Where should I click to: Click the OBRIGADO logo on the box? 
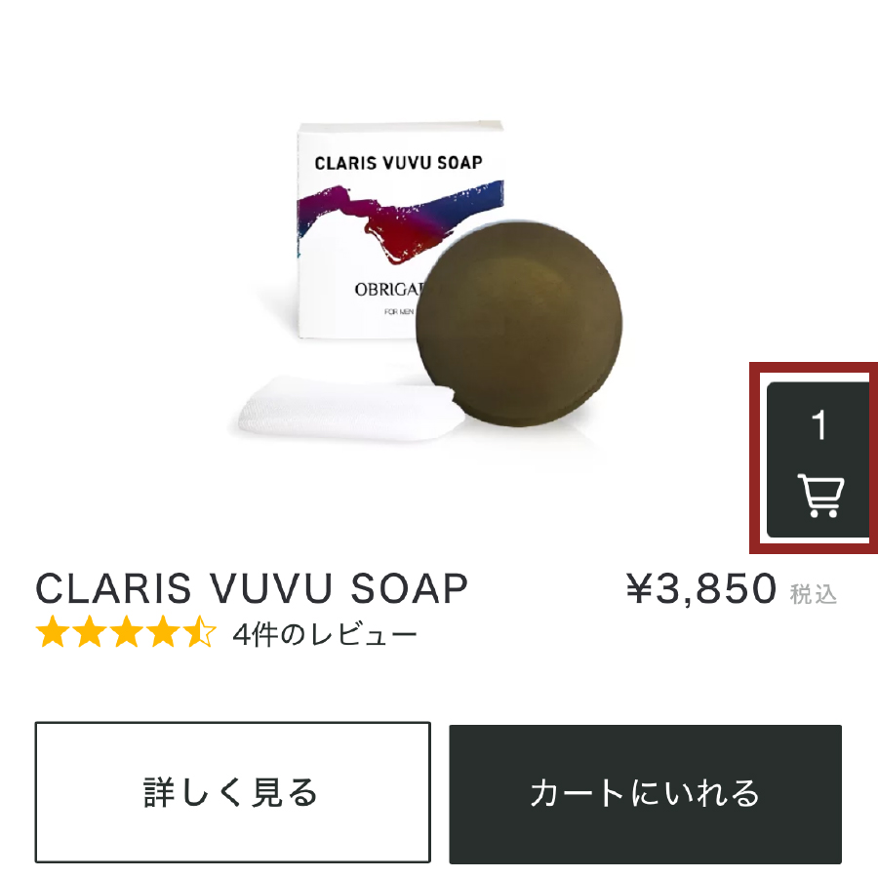pos(387,289)
